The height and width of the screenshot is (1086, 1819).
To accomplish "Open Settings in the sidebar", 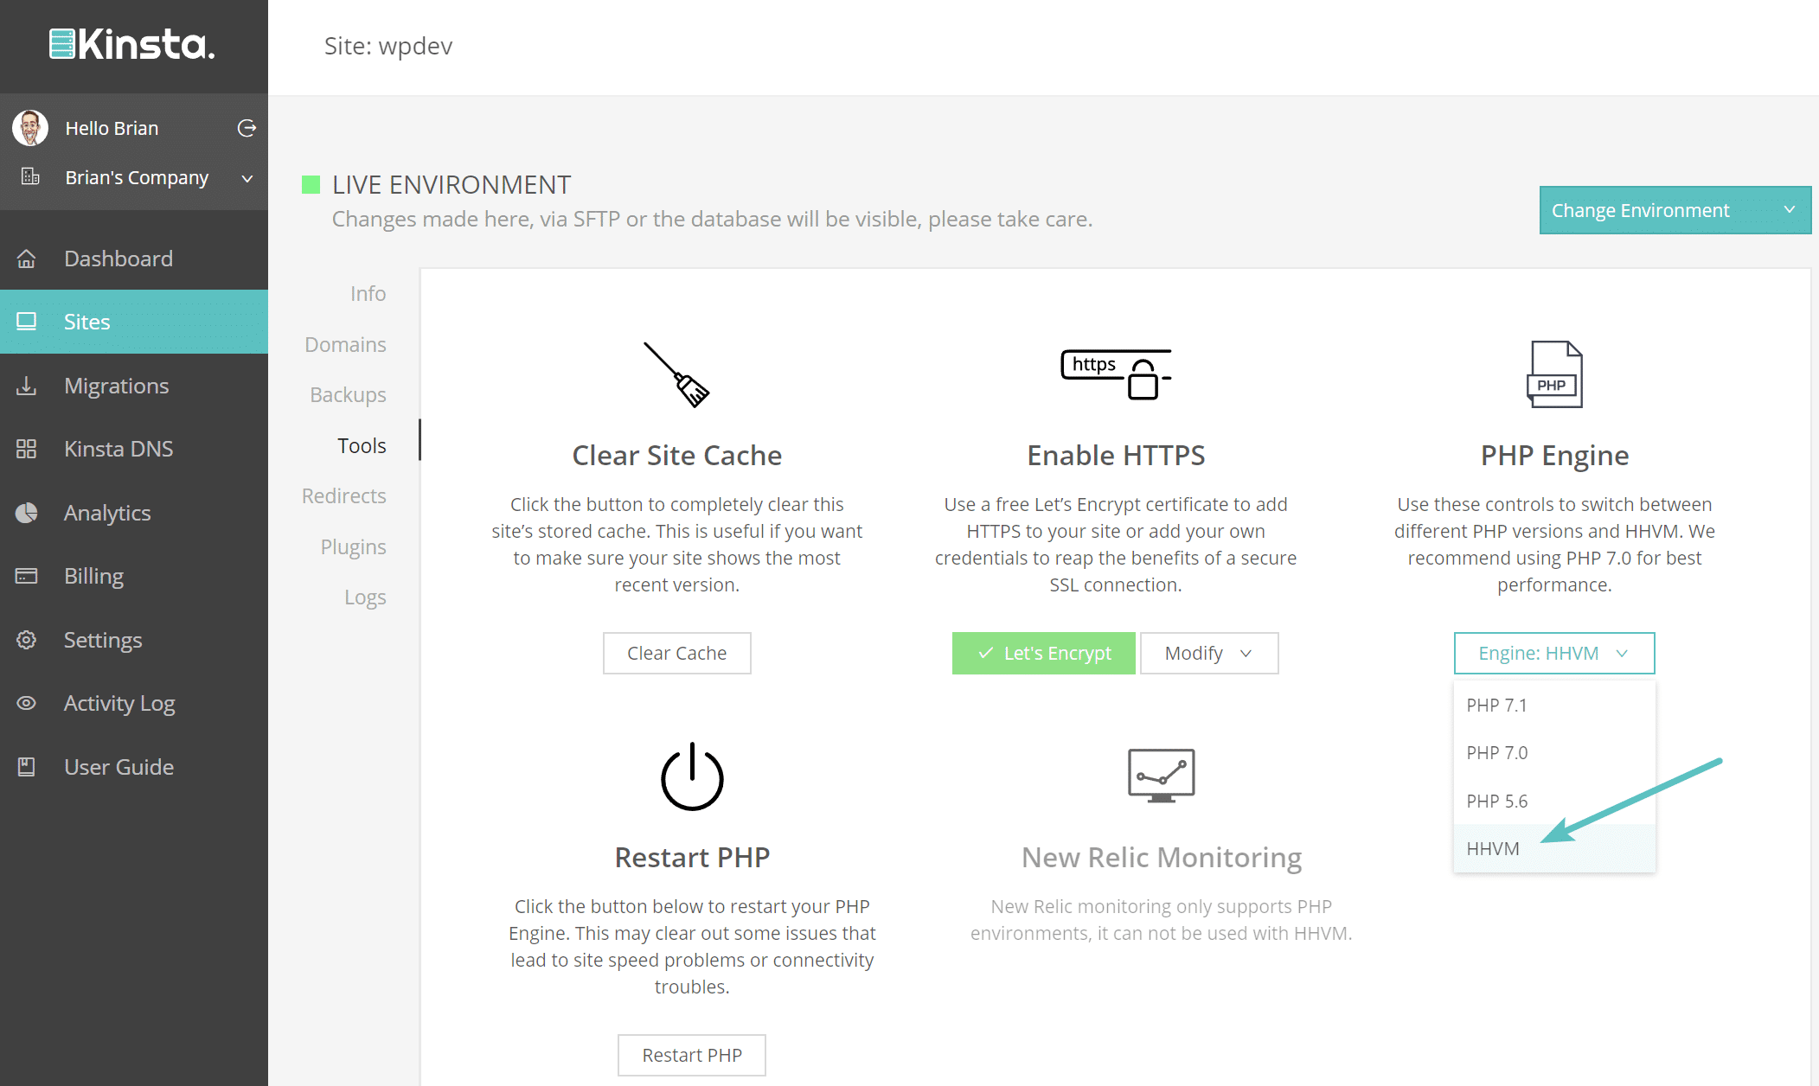I will [134, 640].
